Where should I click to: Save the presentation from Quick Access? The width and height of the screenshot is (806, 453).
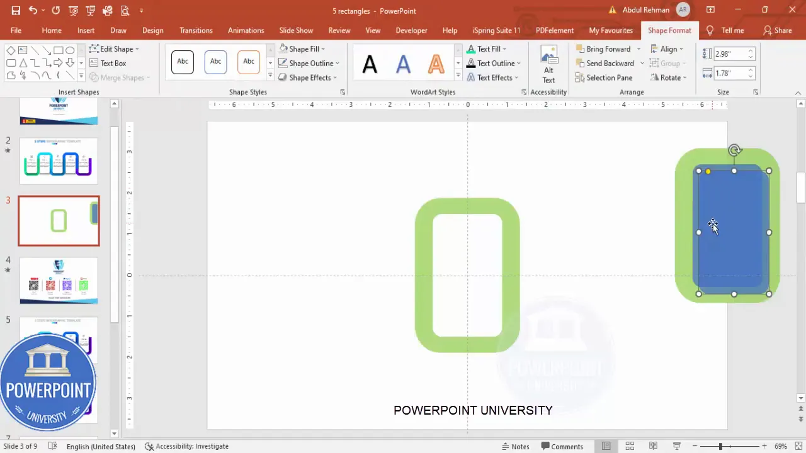point(16,11)
